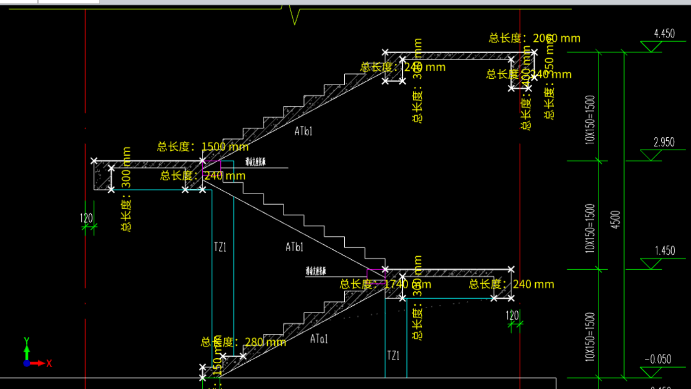The image size is (691, 389).
Task: Select the 总长度: 2060 mm measurement label
Action: tap(535, 38)
